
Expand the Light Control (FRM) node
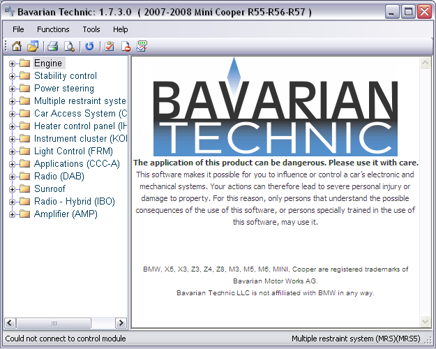pyautogui.click(x=12, y=151)
